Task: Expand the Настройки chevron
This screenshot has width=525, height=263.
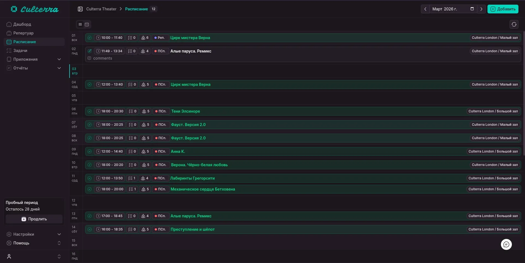Action: [x=59, y=234]
